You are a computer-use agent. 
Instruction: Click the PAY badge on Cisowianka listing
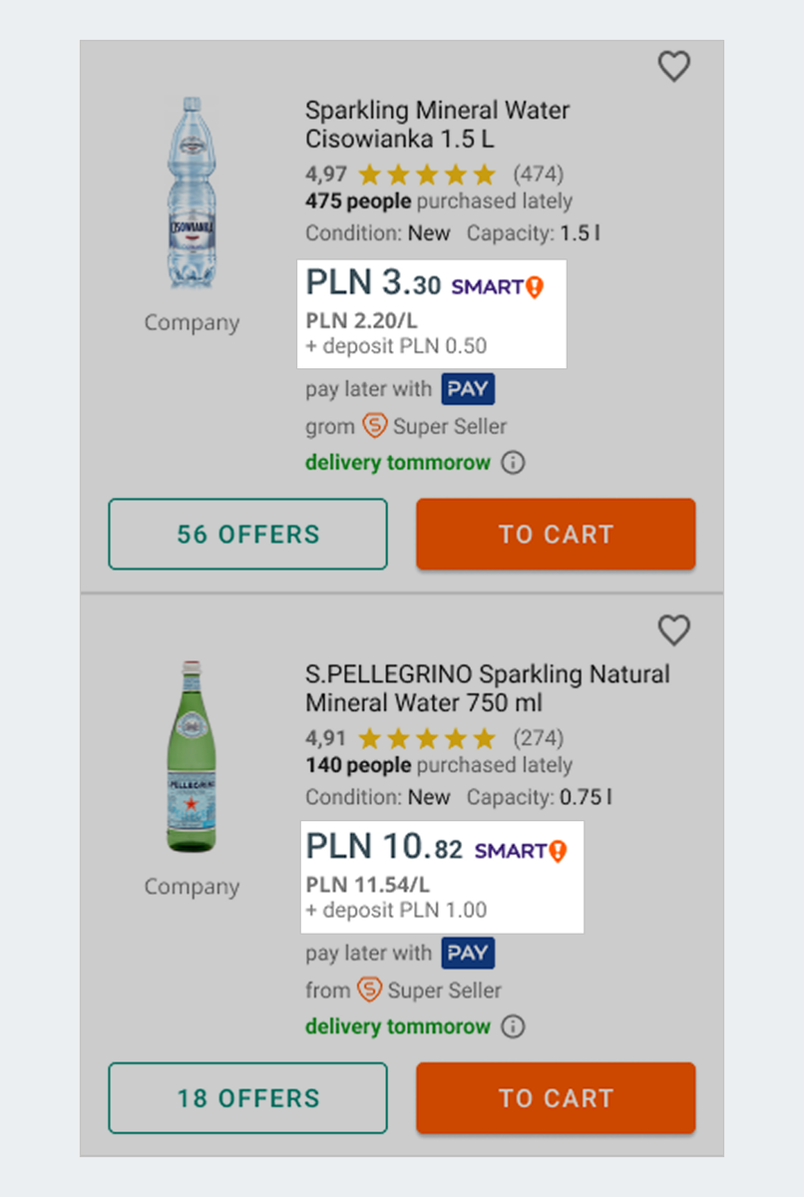pyautogui.click(x=468, y=389)
